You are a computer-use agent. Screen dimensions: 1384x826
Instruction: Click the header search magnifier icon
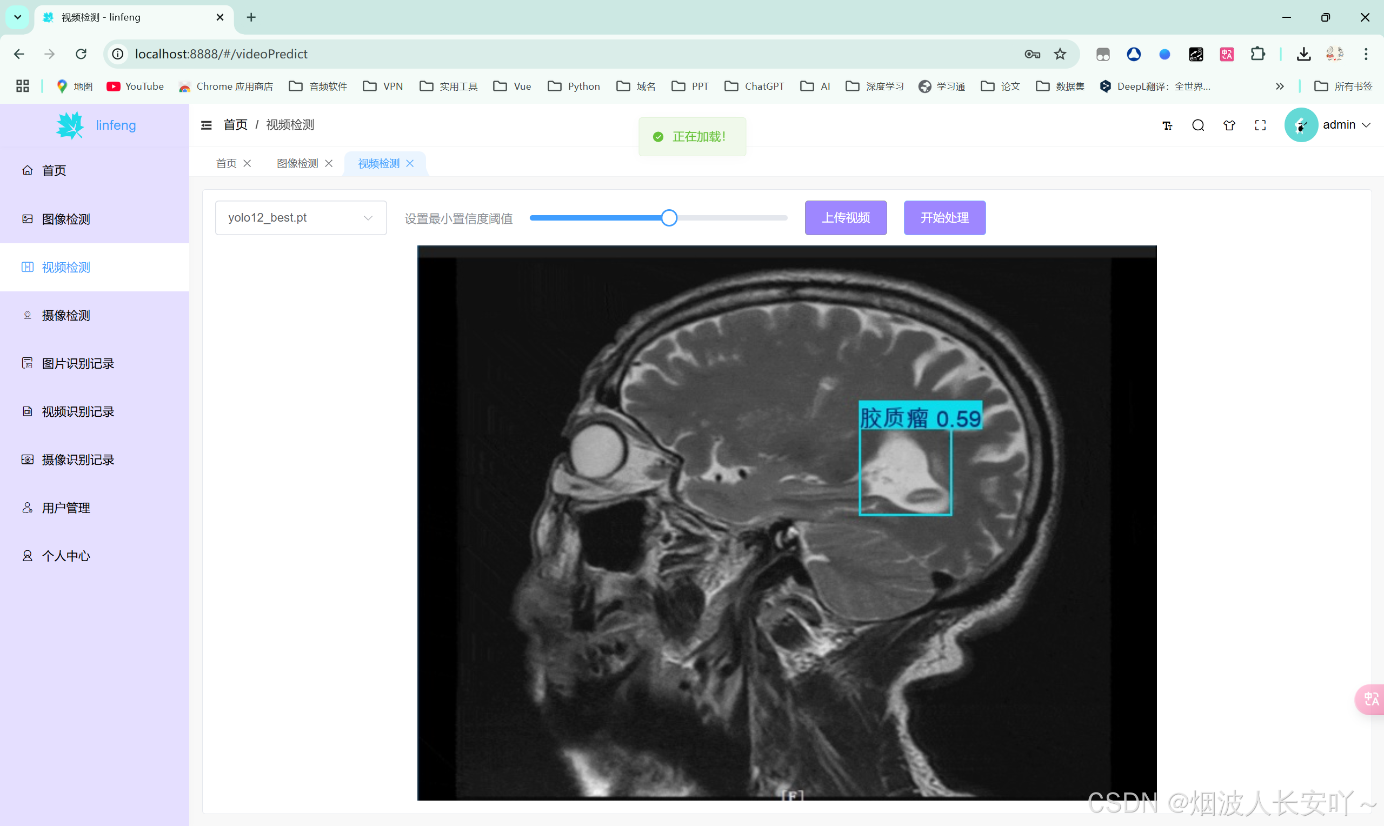click(x=1197, y=125)
